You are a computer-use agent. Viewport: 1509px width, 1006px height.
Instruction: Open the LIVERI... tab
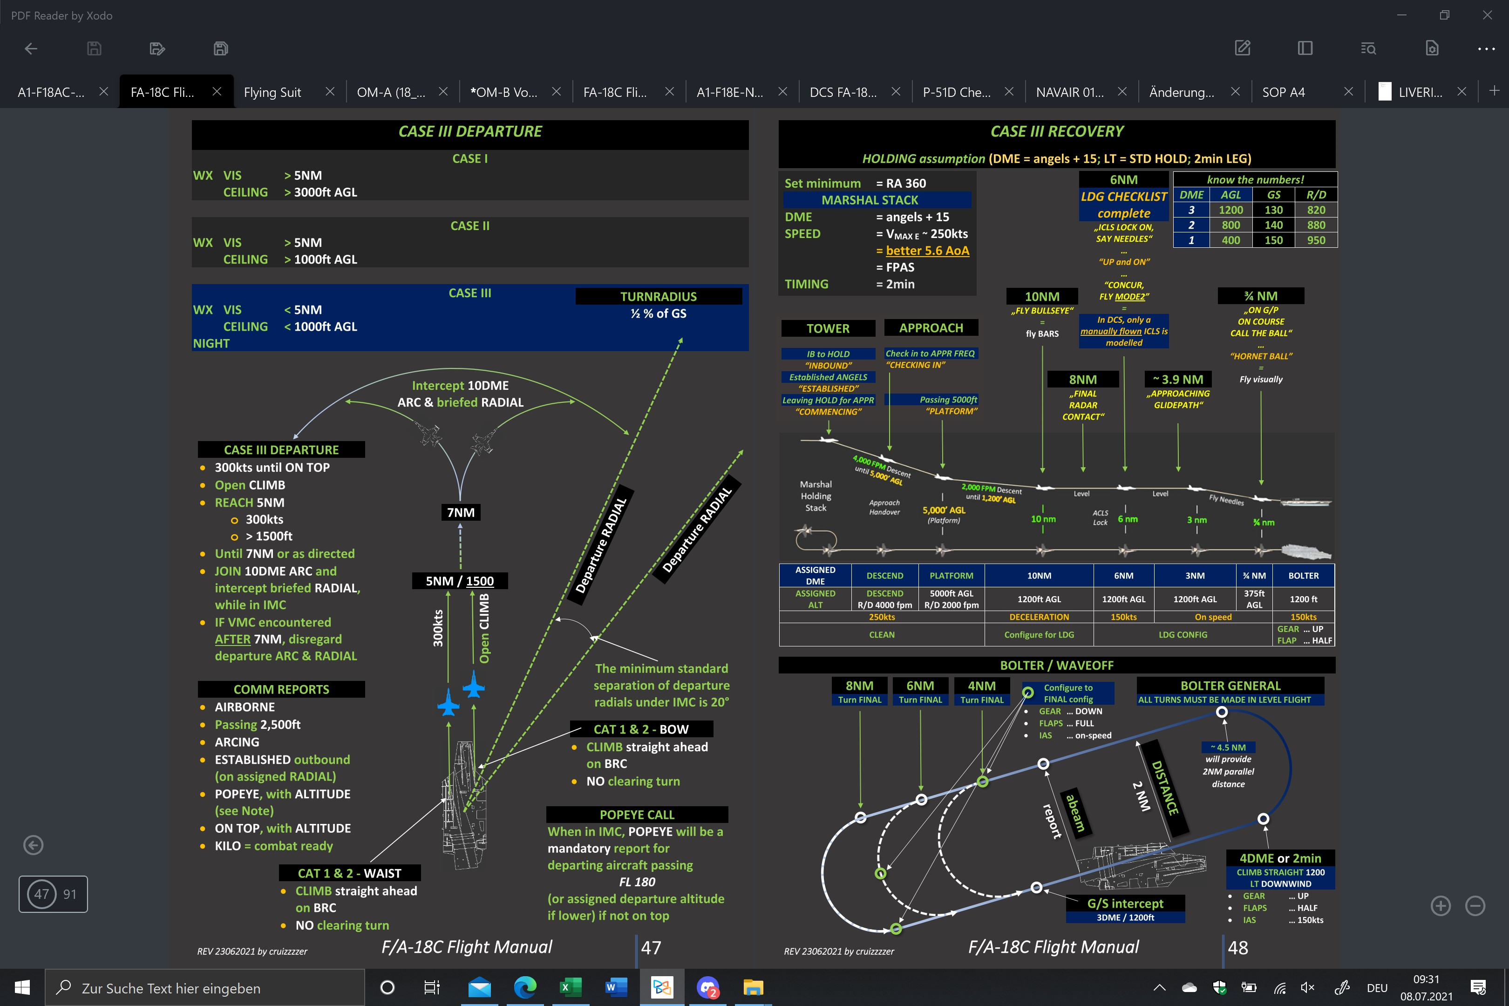1421,92
